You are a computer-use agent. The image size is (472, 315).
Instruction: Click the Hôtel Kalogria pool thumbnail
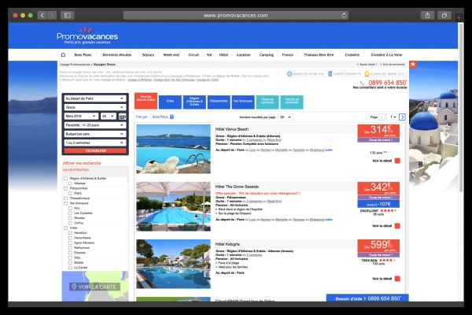click(173, 264)
